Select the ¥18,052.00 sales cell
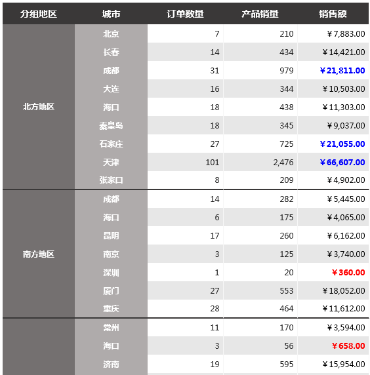Image resolution: width=370 pixels, height=375 pixels. point(333,290)
